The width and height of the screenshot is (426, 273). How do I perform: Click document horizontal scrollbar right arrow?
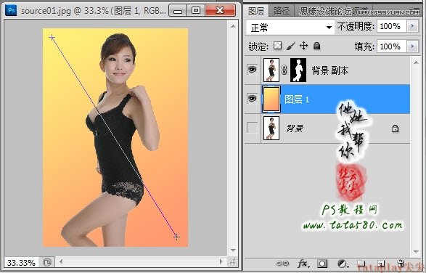(x=221, y=262)
